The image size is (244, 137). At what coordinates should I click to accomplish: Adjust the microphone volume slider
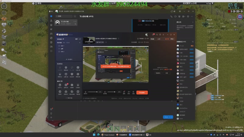[92, 92]
